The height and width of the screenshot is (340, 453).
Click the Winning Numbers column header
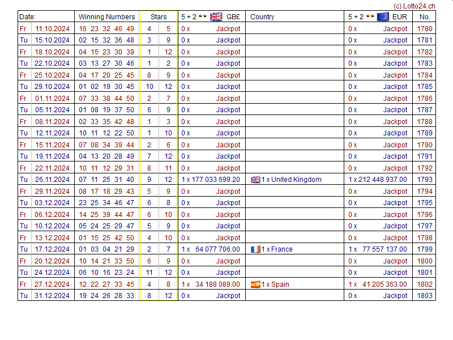[x=106, y=17]
